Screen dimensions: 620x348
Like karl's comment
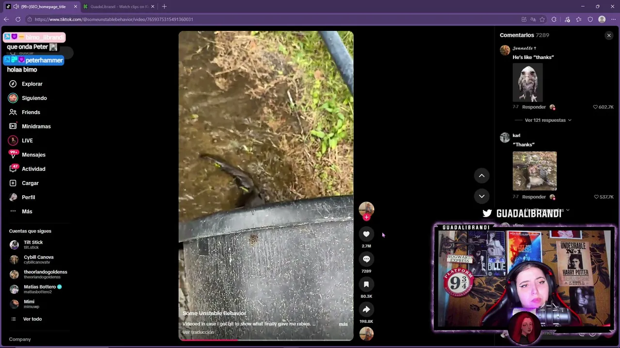pos(595,197)
